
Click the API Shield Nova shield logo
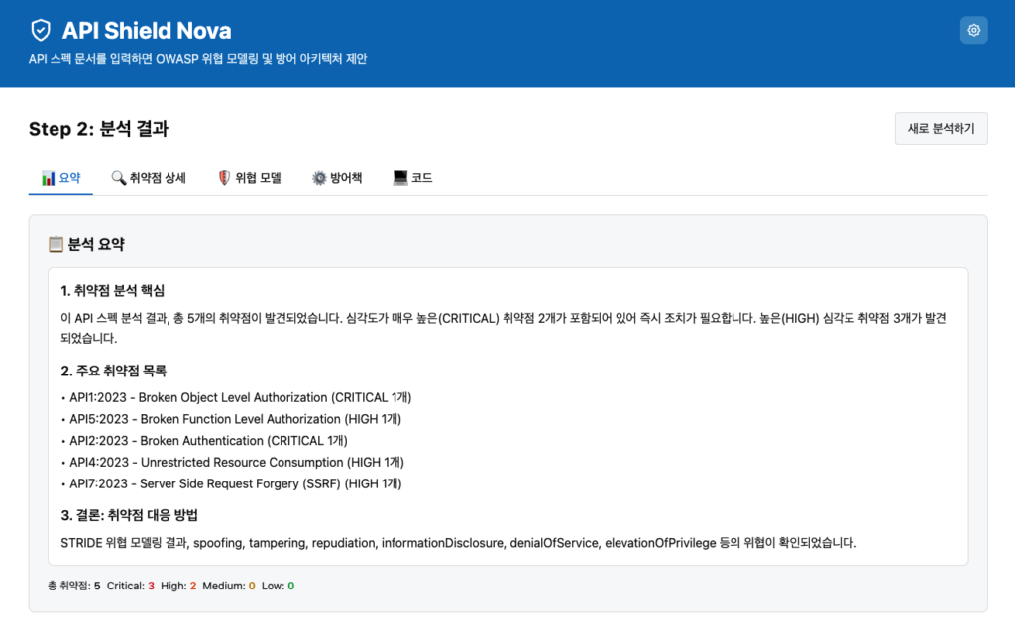click(41, 31)
